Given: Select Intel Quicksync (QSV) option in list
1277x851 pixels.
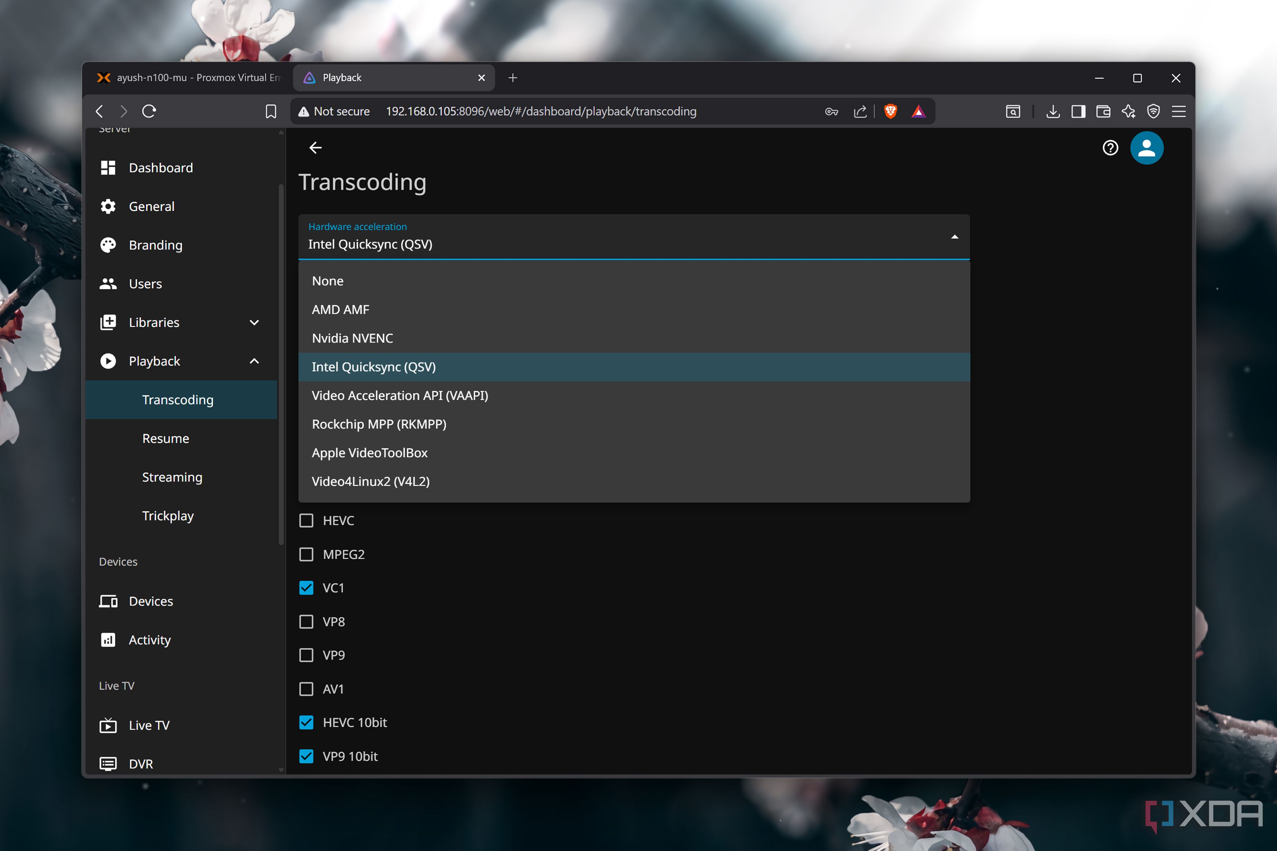Looking at the screenshot, I should pyautogui.click(x=633, y=367).
